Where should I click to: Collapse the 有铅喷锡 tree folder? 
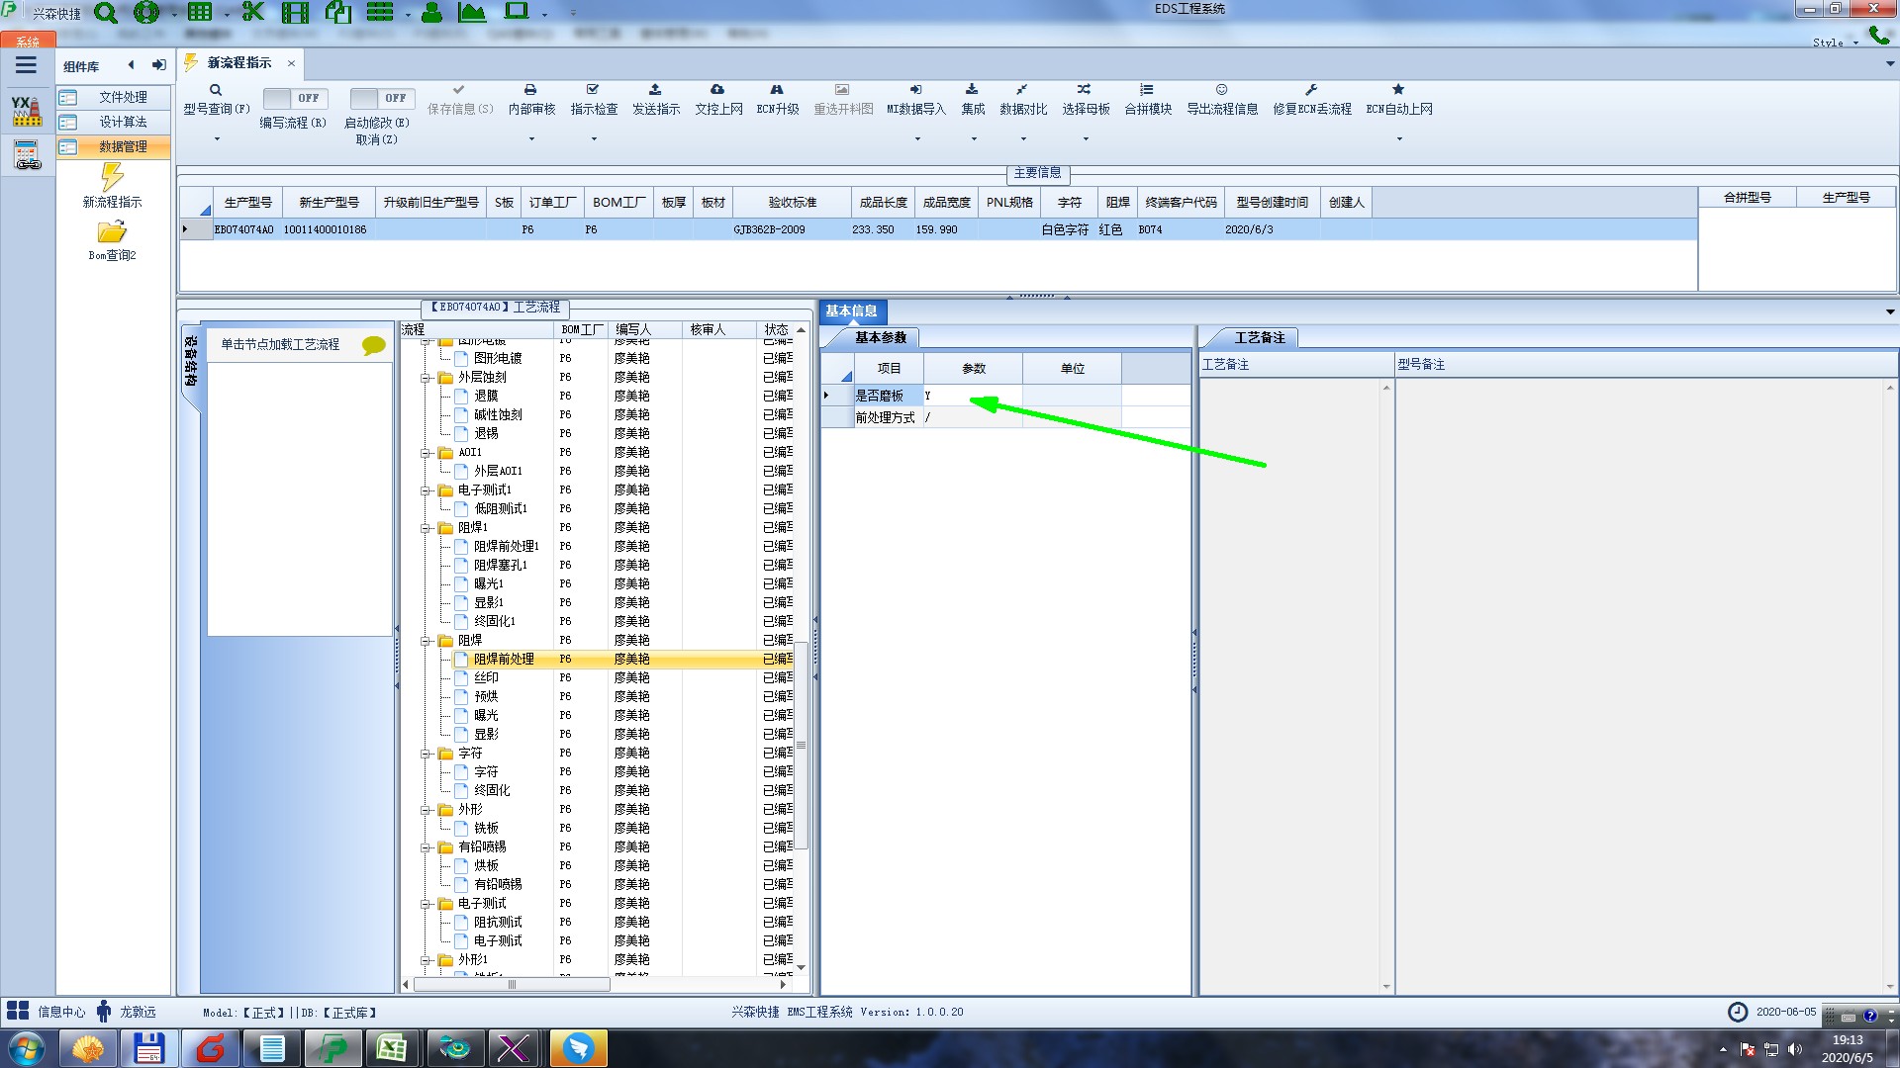(x=426, y=847)
